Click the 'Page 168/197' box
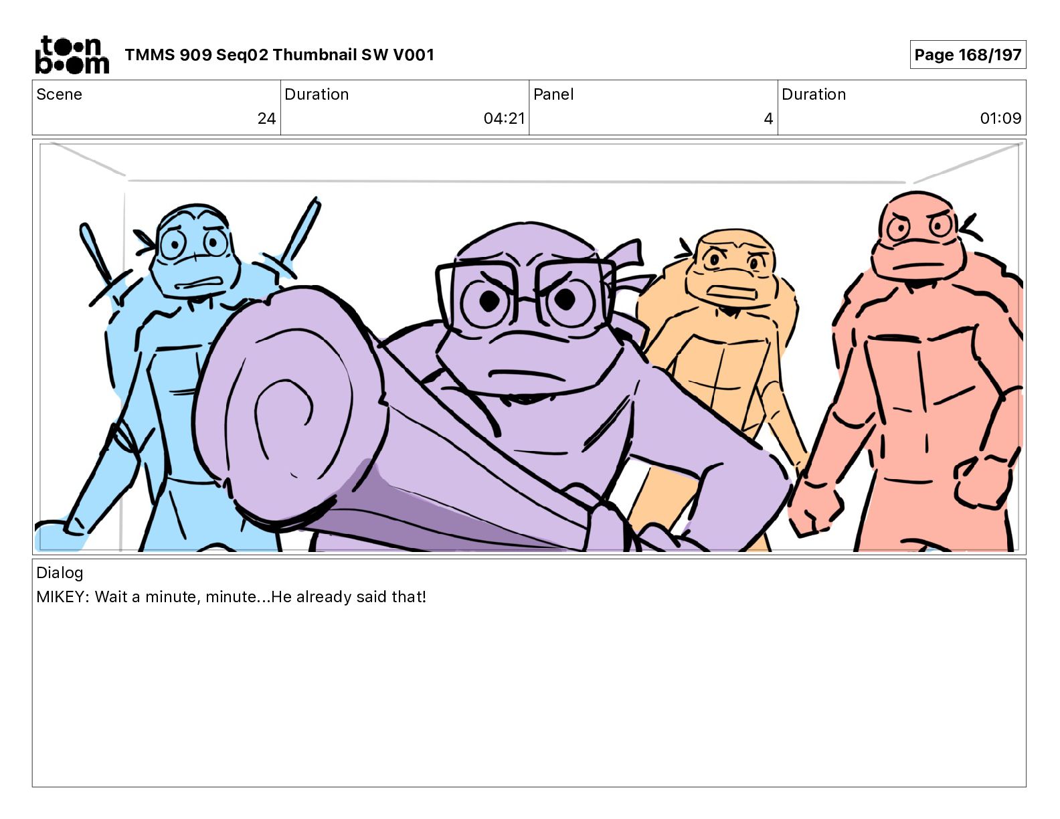 coord(968,55)
